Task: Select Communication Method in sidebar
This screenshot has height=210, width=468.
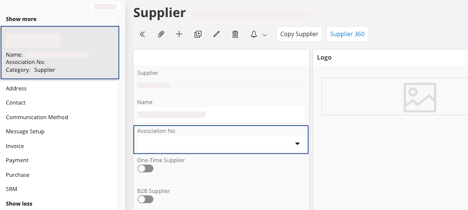Action: pyautogui.click(x=37, y=117)
